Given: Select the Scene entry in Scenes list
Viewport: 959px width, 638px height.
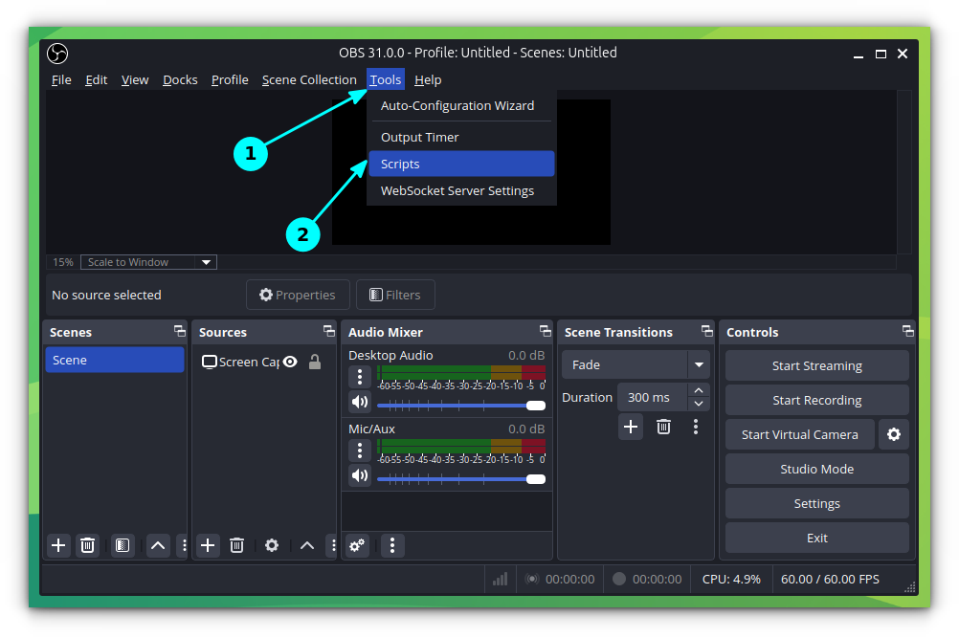Looking at the screenshot, I should pos(114,360).
